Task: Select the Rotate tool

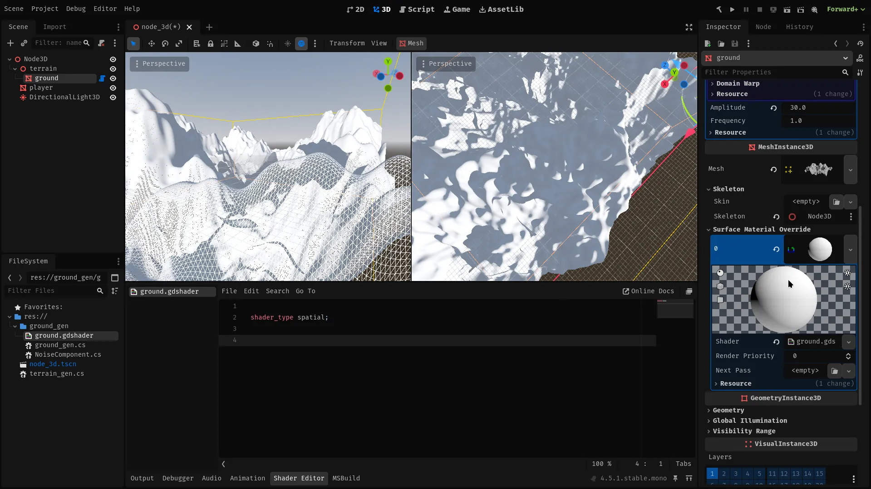Action: 165,43
